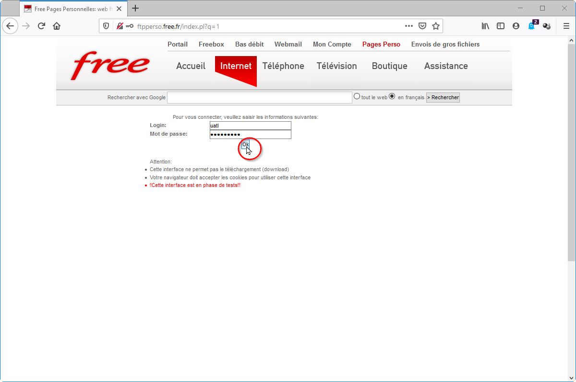
Task: Open the Firefox hamburger menu
Action: 566,26
